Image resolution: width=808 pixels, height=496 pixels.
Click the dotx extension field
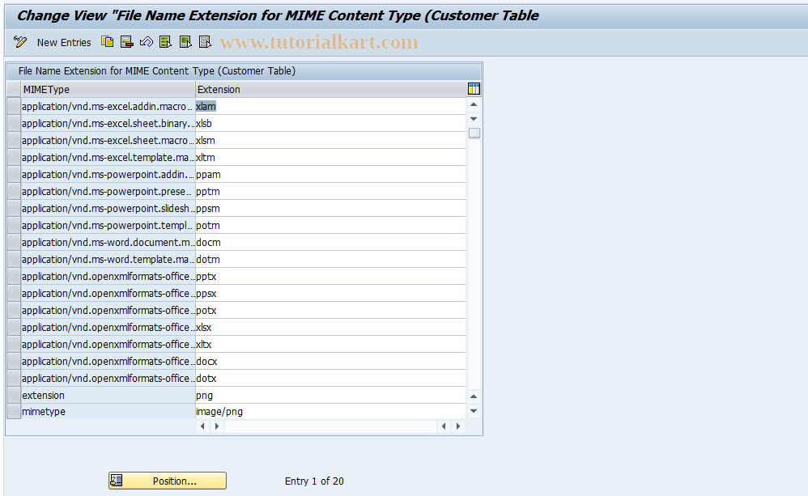click(x=330, y=378)
